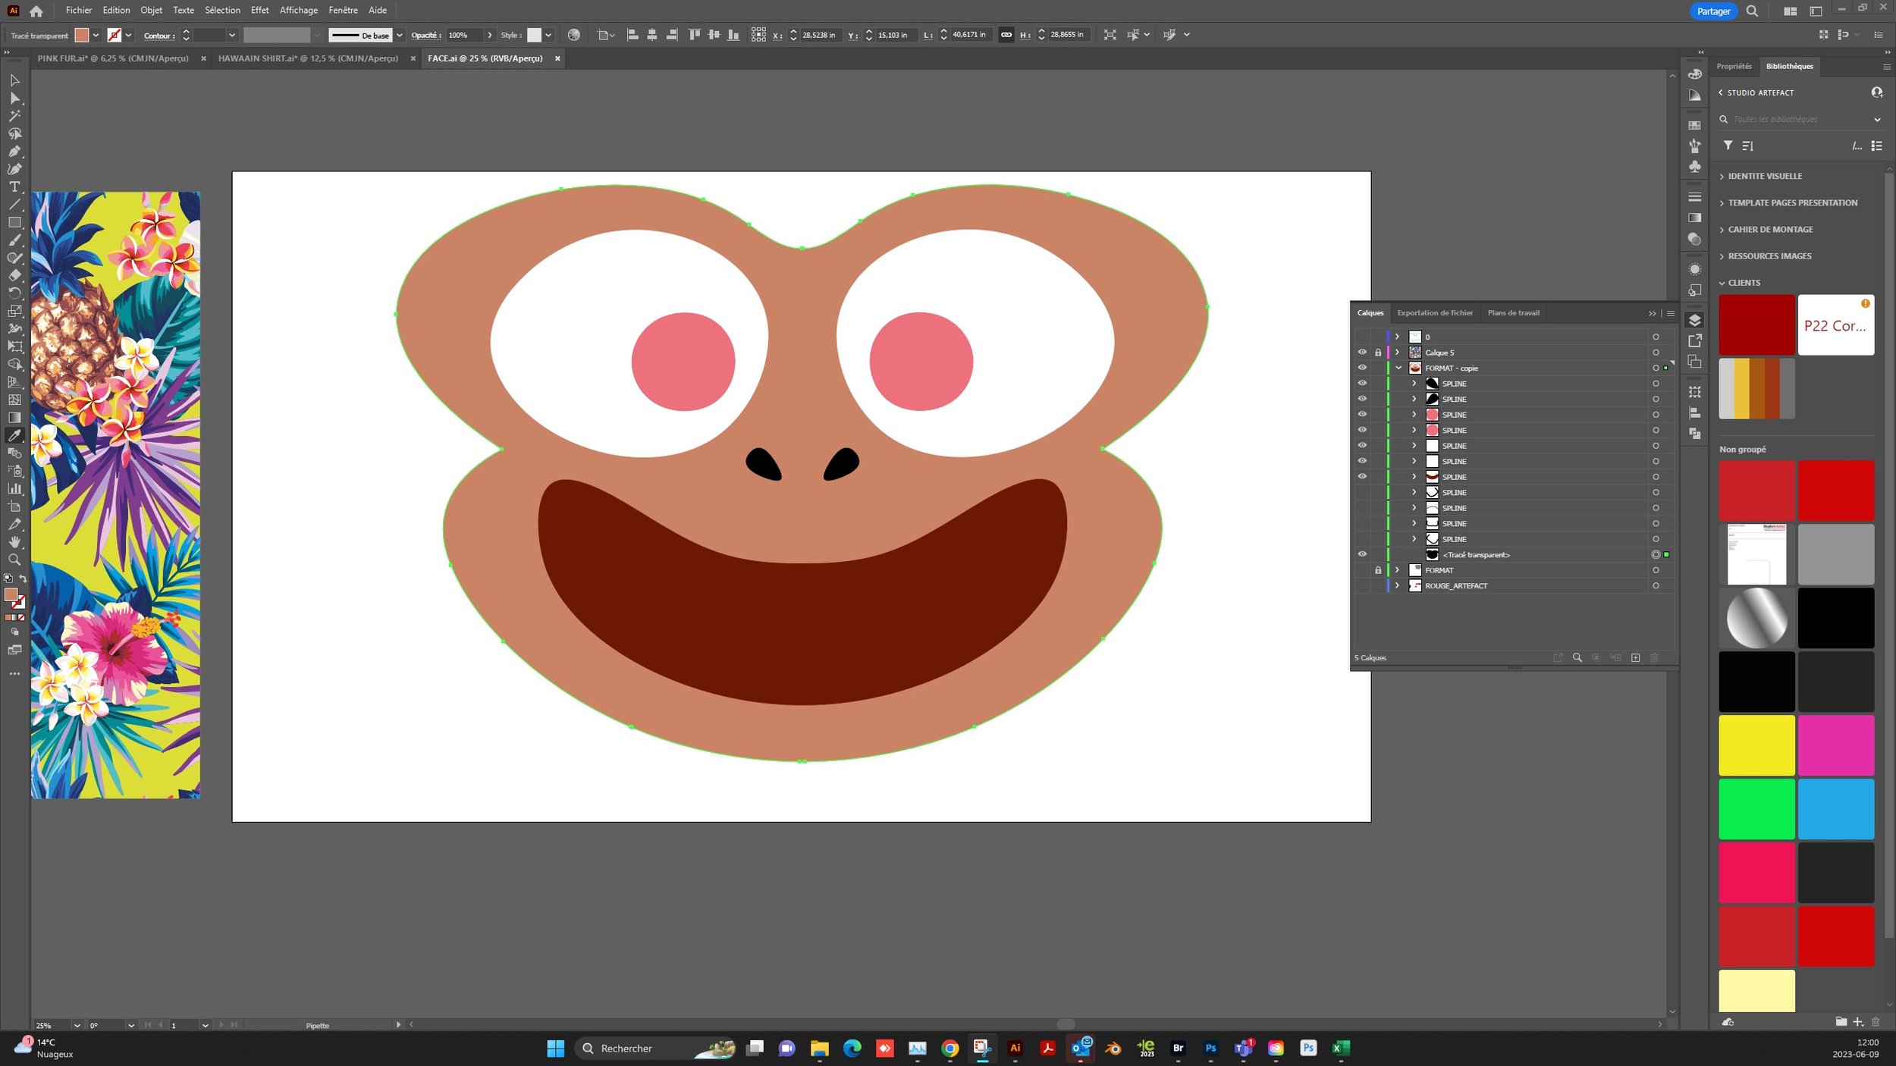
Task: Hide the Calque 5 layer
Action: [1362, 353]
